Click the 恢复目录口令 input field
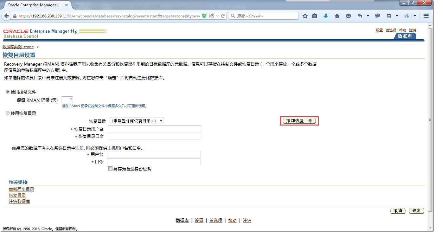 point(154,136)
